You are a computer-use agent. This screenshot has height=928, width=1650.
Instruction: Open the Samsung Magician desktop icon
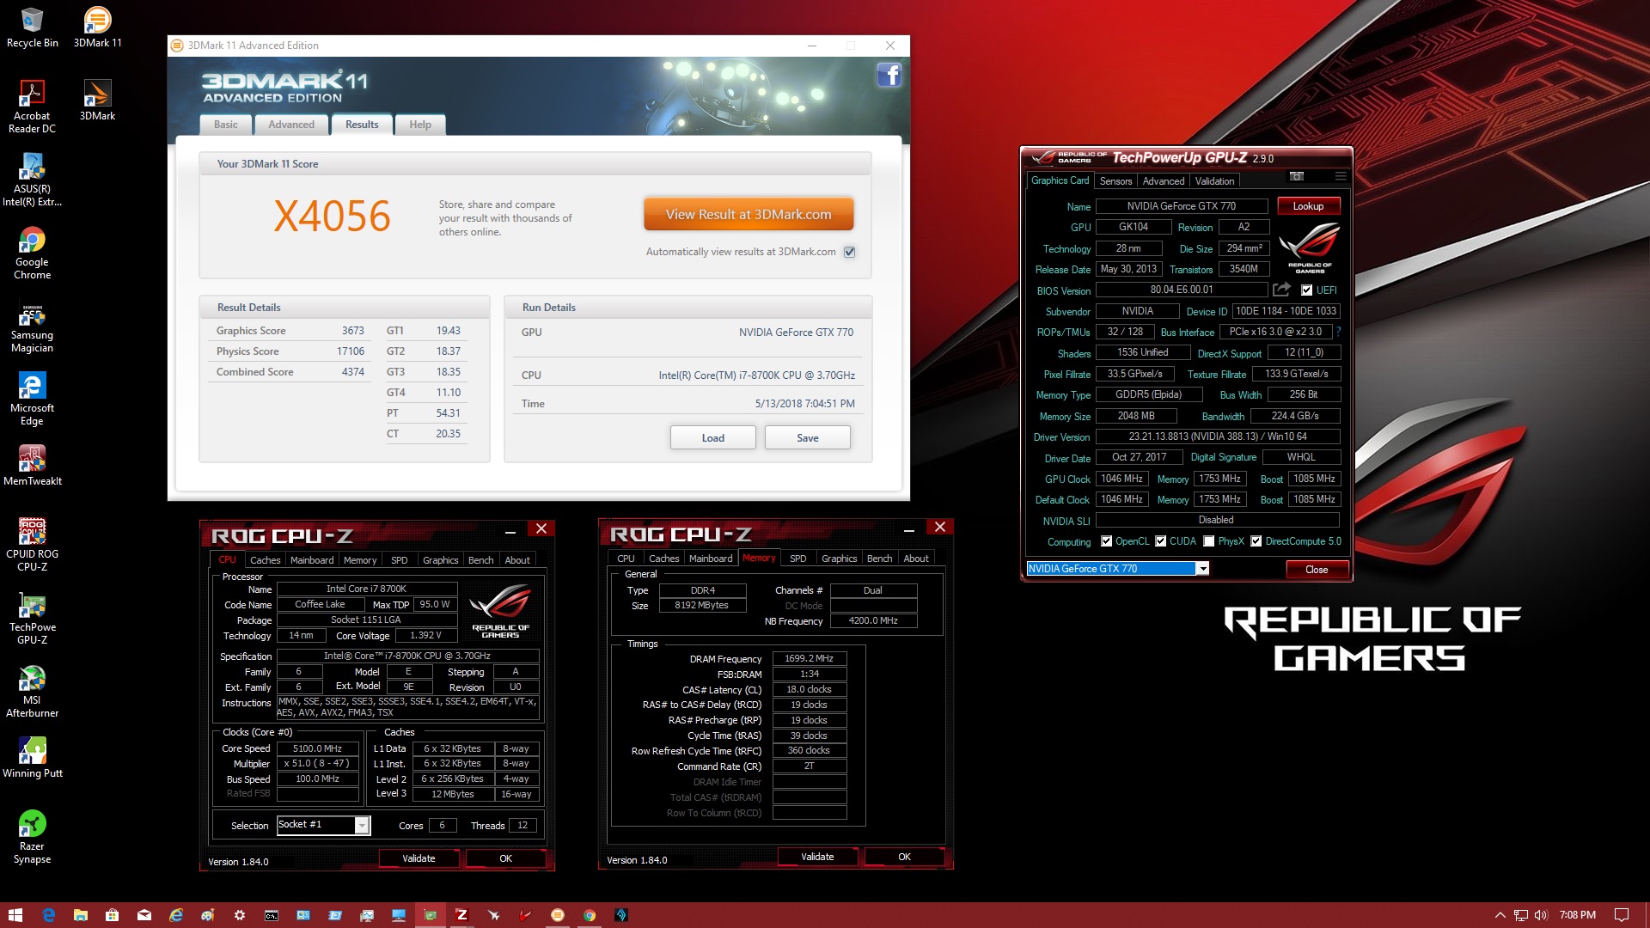(x=32, y=327)
